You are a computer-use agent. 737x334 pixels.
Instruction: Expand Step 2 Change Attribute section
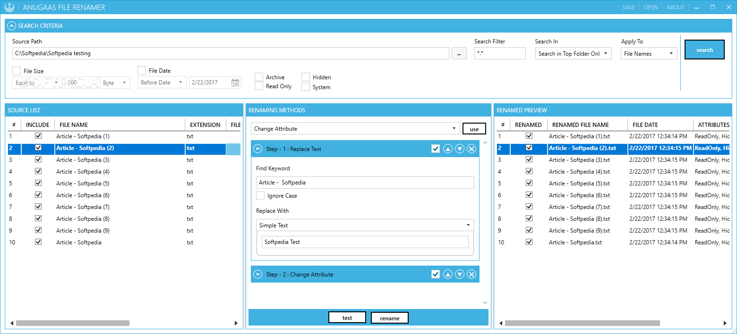point(258,274)
